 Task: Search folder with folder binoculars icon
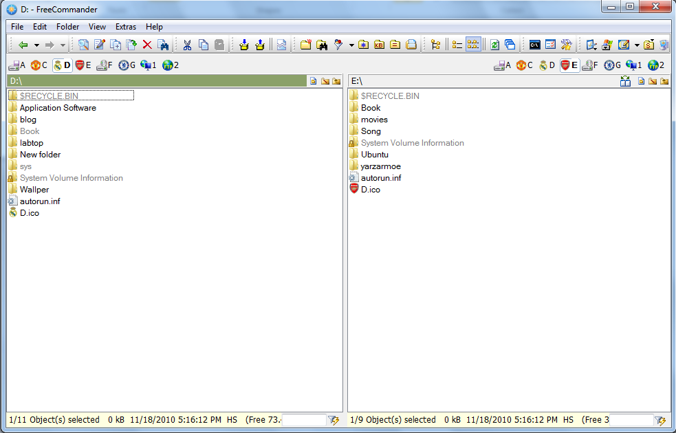point(322,45)
